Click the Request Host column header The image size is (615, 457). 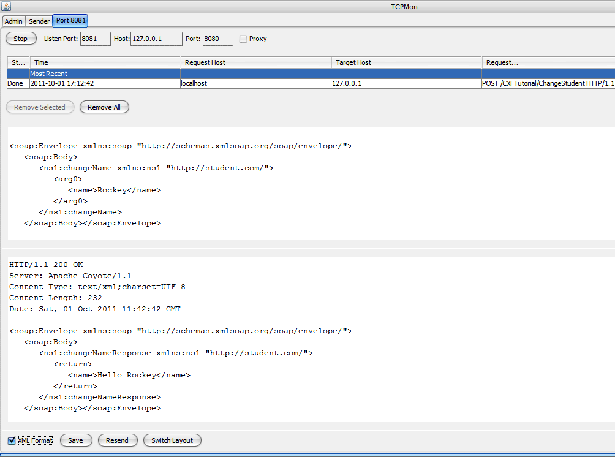pyautogui.click(x=256, y=62)
